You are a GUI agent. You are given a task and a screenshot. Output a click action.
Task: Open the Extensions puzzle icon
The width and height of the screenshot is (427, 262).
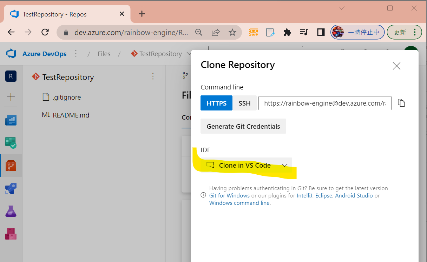(287, 32)
